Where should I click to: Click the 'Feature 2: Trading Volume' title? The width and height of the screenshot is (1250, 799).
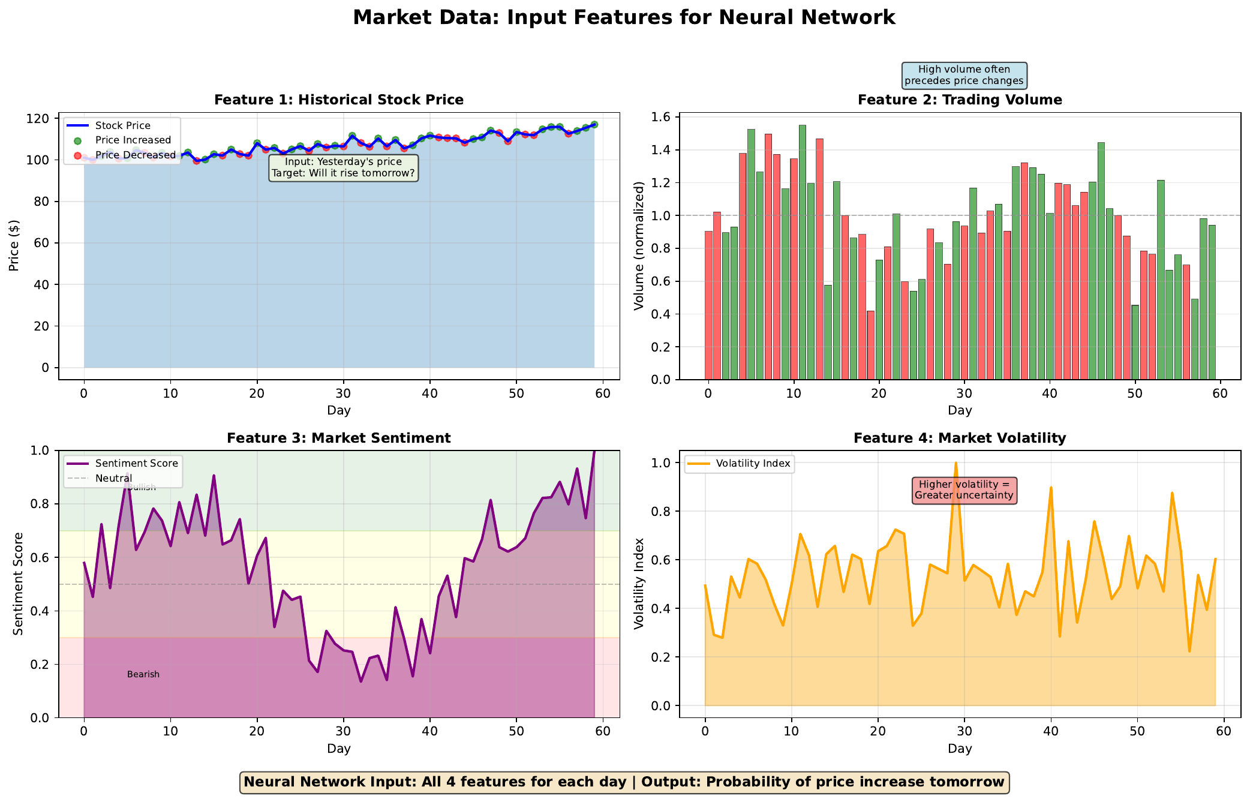[960, 100]
